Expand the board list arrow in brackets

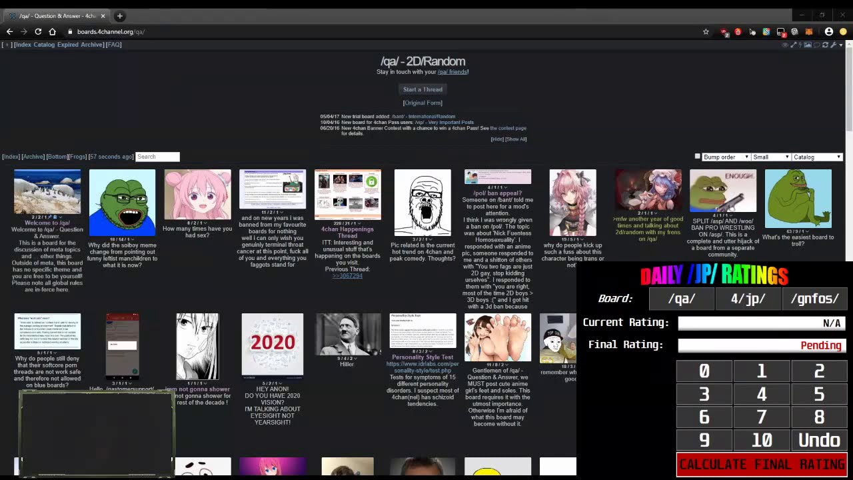(x=7, y=45)
